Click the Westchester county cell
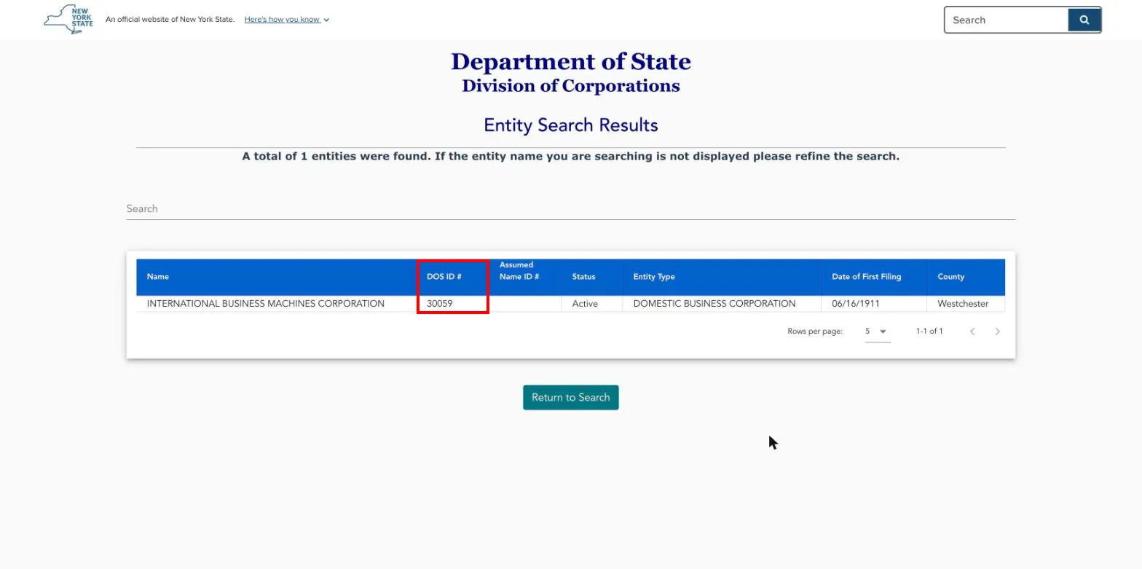Viewport: 1142px width, 569px height. point(963,304)
